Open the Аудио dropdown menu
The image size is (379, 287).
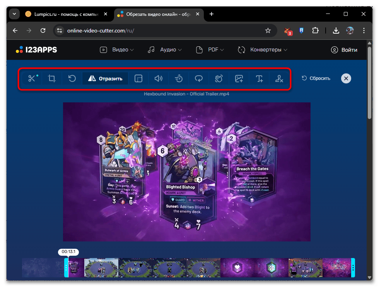click(165, 50)
